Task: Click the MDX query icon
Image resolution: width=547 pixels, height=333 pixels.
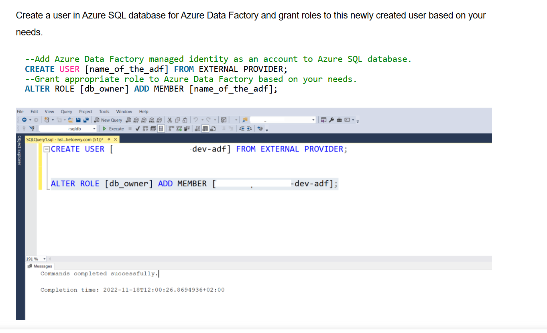Action: 136,120
